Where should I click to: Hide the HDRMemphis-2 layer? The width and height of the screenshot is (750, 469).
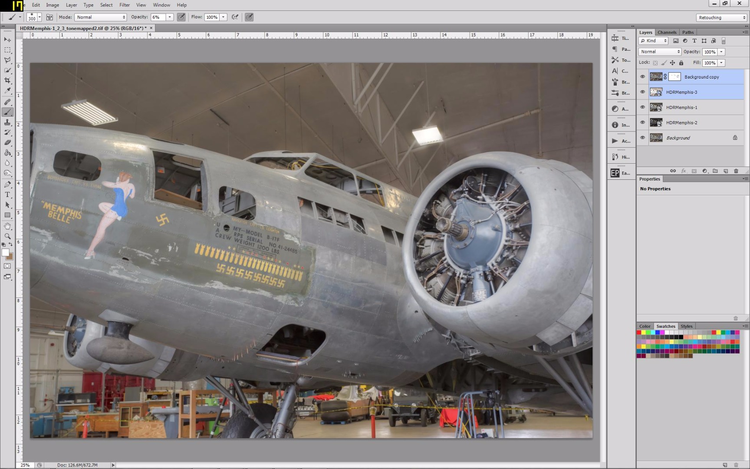tap(643, 122)
